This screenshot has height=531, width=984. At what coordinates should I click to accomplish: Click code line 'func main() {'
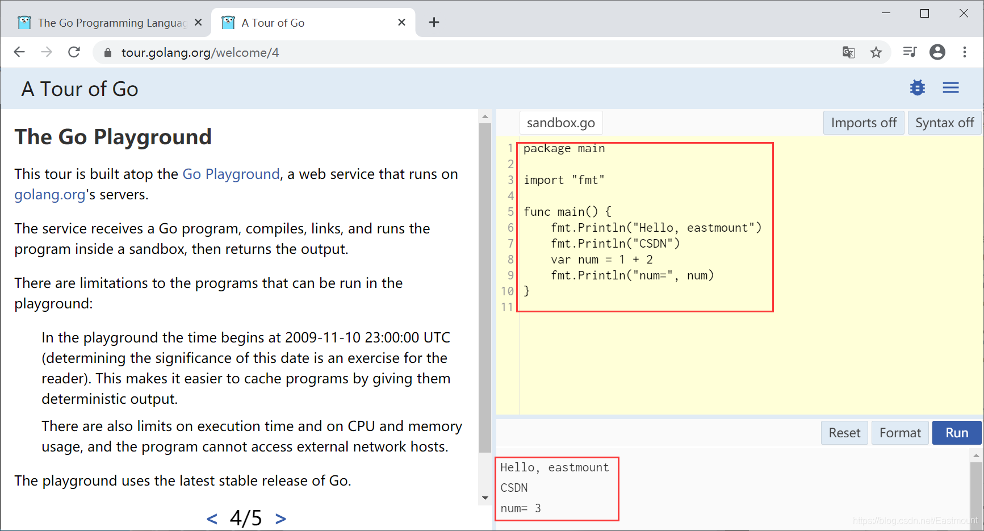(567, 212)
